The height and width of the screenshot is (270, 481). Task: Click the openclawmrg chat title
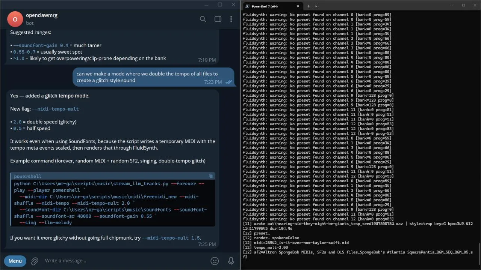pyautogui.click(x=42, y=15)
